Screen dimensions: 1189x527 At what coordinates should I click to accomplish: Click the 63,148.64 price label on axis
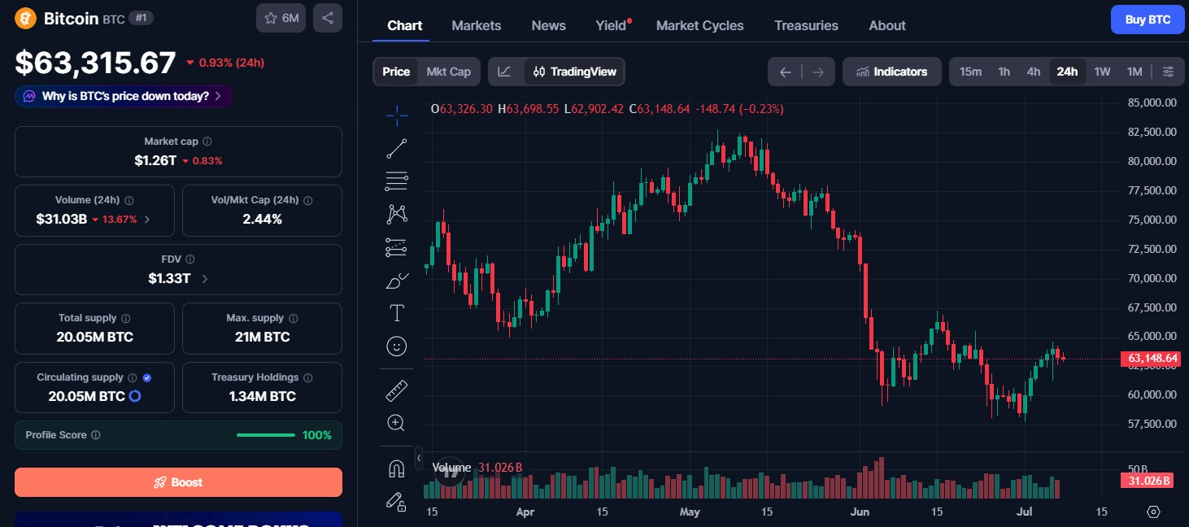(x=1150, y=359)
